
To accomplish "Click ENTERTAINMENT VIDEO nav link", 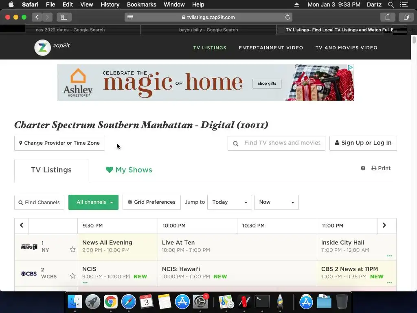I will pos(271,48).
